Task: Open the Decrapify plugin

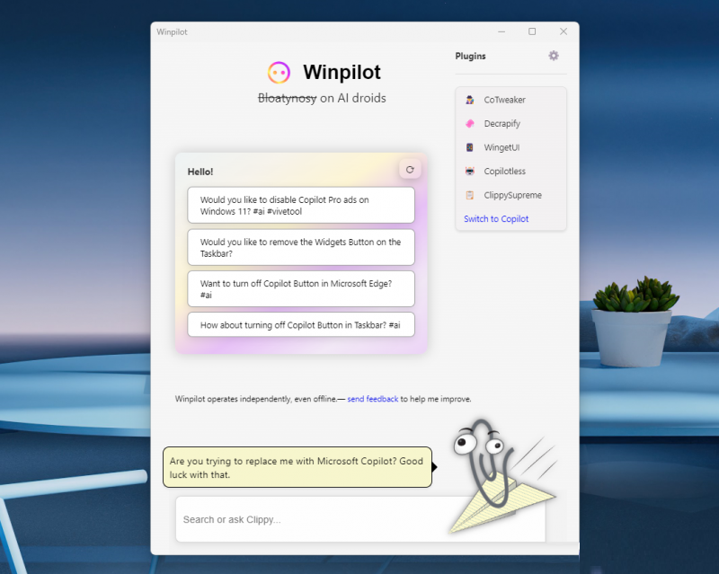Action: [x=470, y=123]
